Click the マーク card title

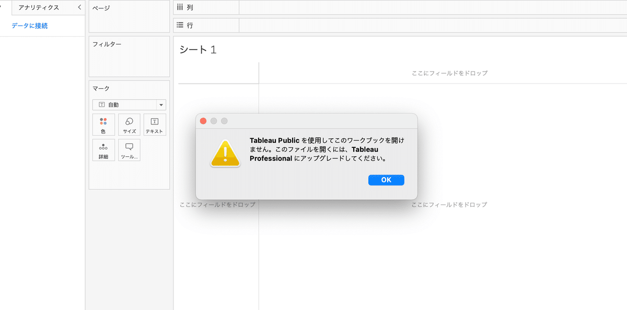coord(101,89)
